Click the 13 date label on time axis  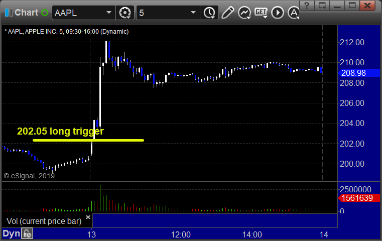[91, 234]
